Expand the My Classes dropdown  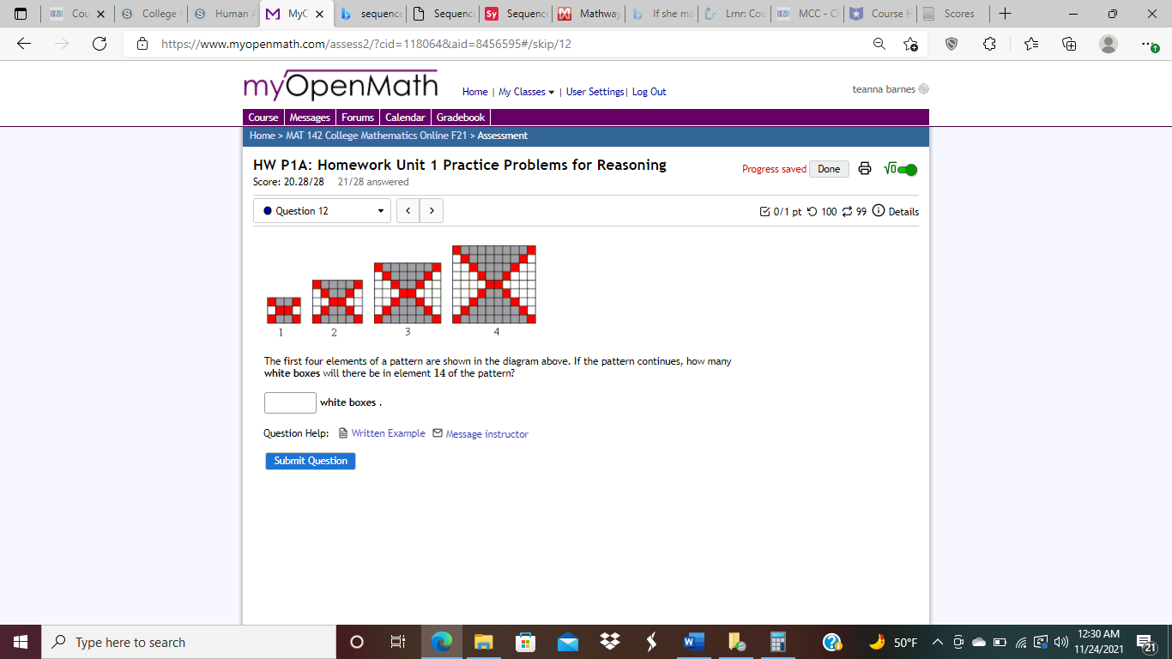coord(527,92)
